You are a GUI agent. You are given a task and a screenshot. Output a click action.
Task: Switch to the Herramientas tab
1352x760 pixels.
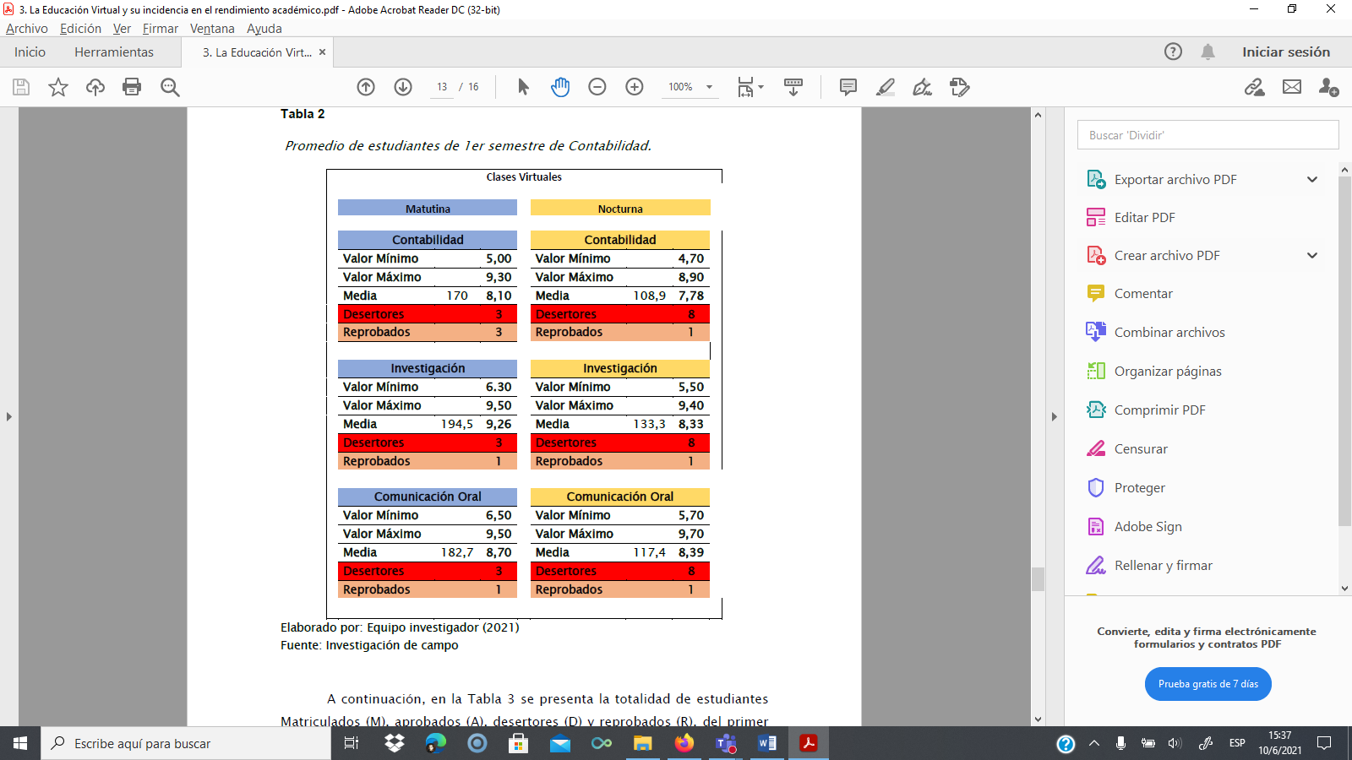tap(114, 52)
